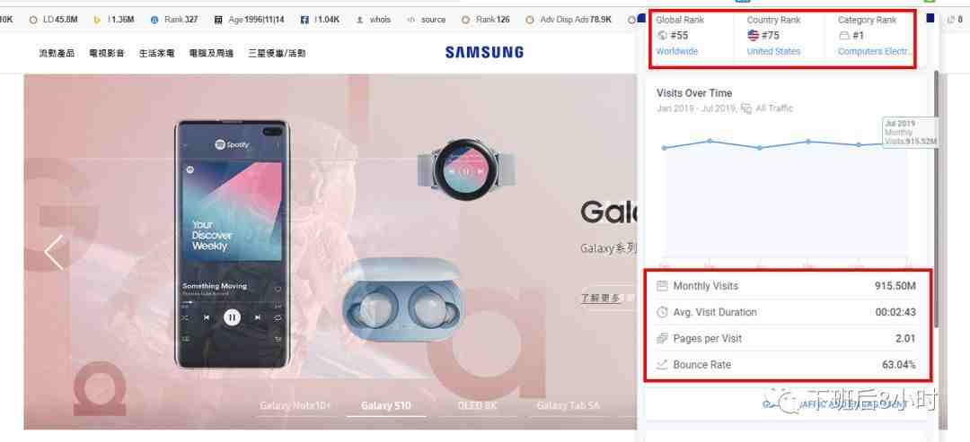Click the LD 45.8M toolbar item

[x=53, y=20]
